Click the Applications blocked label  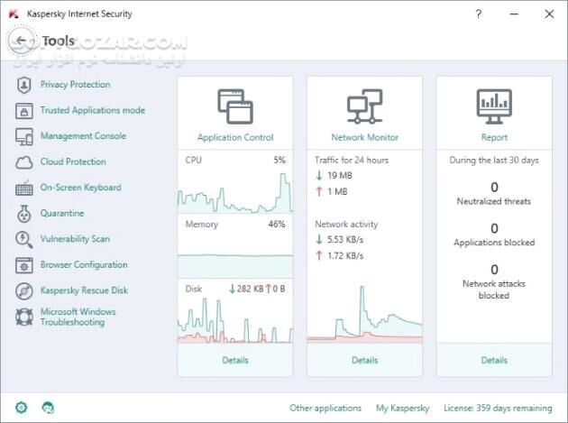[494, 243]
